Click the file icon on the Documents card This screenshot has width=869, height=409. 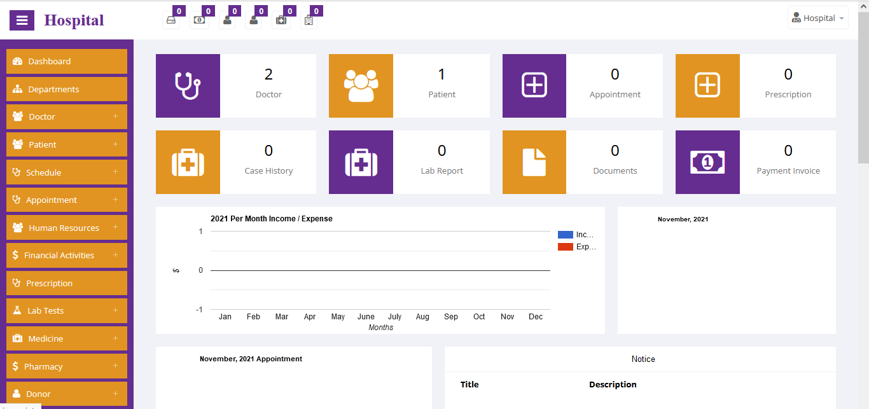(x=534, y=162)
